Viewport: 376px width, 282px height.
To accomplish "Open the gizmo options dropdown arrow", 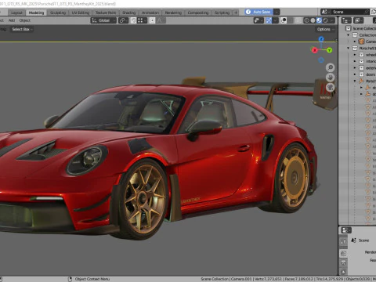I will click(275, 20).
